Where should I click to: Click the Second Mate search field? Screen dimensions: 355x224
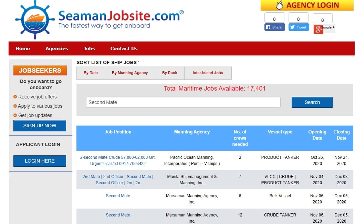[x=183, y=102]
